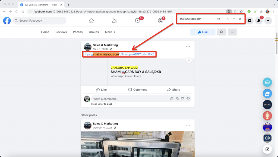This screenshot has height=157, width=278.
Task: Bookmark this page with the star
Action: pyautogui.click(x=241, y=12)
